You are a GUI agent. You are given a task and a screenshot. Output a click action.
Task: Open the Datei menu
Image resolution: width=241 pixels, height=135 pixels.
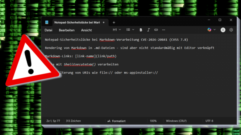[48, 30]
